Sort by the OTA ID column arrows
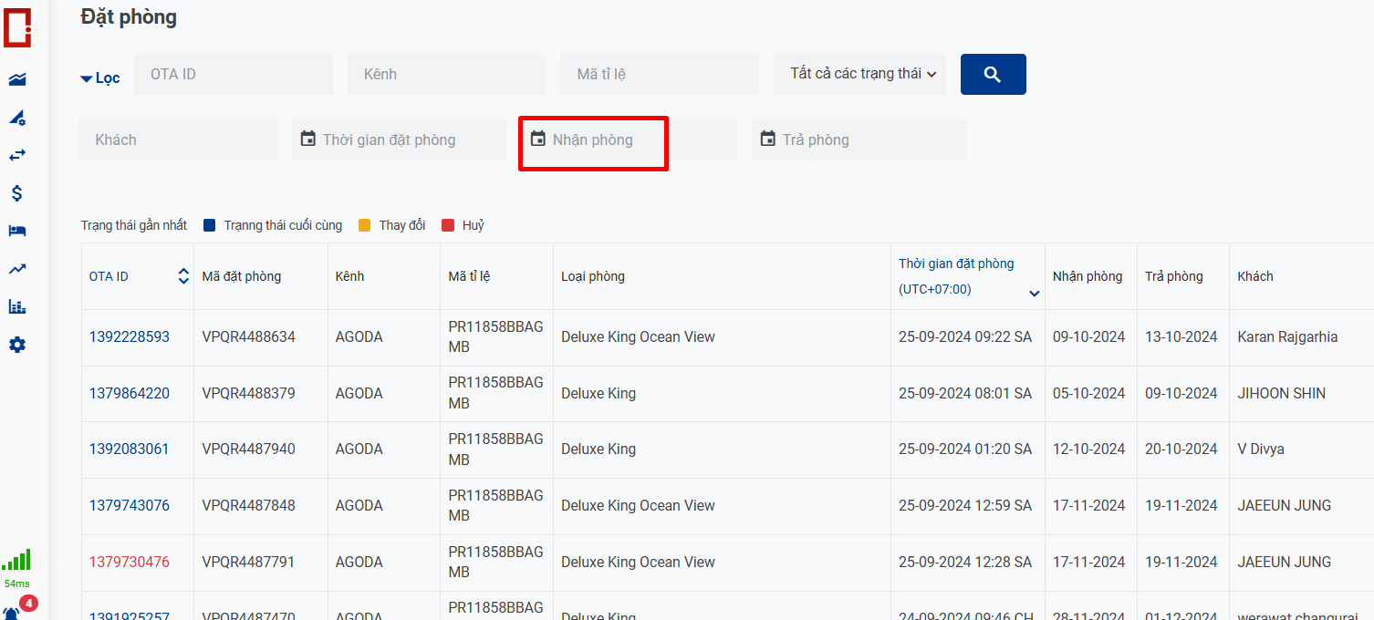1374x620 pixels. point(183,276)
